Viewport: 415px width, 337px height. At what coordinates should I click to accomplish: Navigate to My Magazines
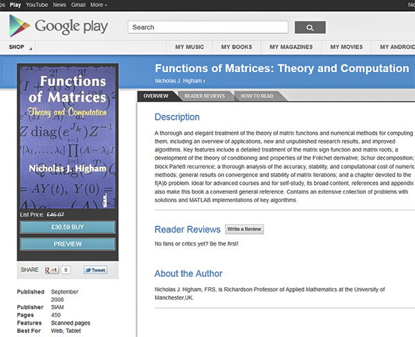[290, 47]
